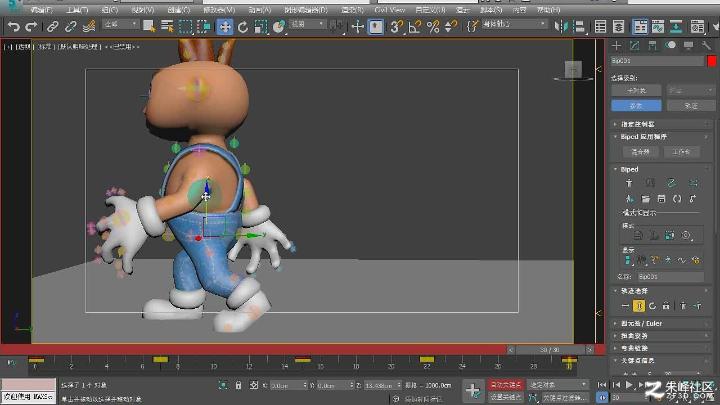The image size is (720, 405).
Task: Activate the Unlink Selection tool
Action: coord(71,26)
